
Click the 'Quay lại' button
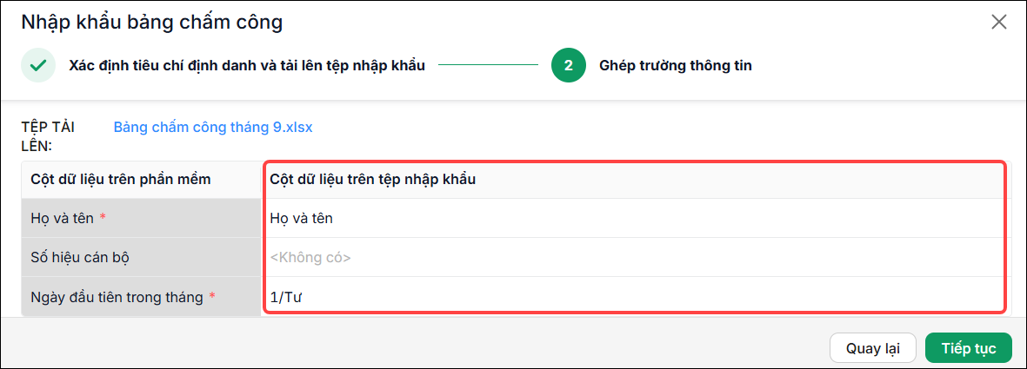click(872, 348)
